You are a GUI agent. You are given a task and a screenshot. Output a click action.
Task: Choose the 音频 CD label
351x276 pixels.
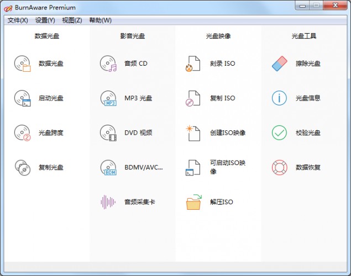(136, 63)
